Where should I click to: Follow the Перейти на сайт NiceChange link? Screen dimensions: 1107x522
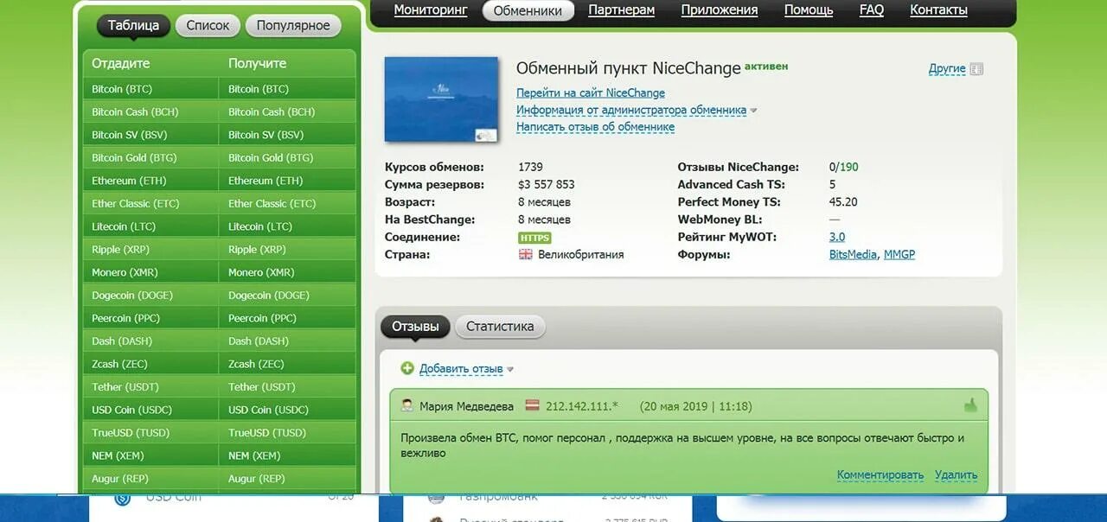(591, 93)
